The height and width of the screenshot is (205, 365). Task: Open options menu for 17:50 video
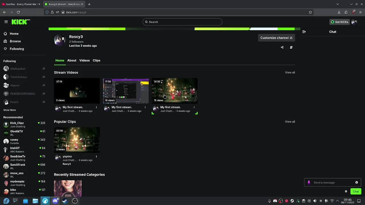coord(145,107)
